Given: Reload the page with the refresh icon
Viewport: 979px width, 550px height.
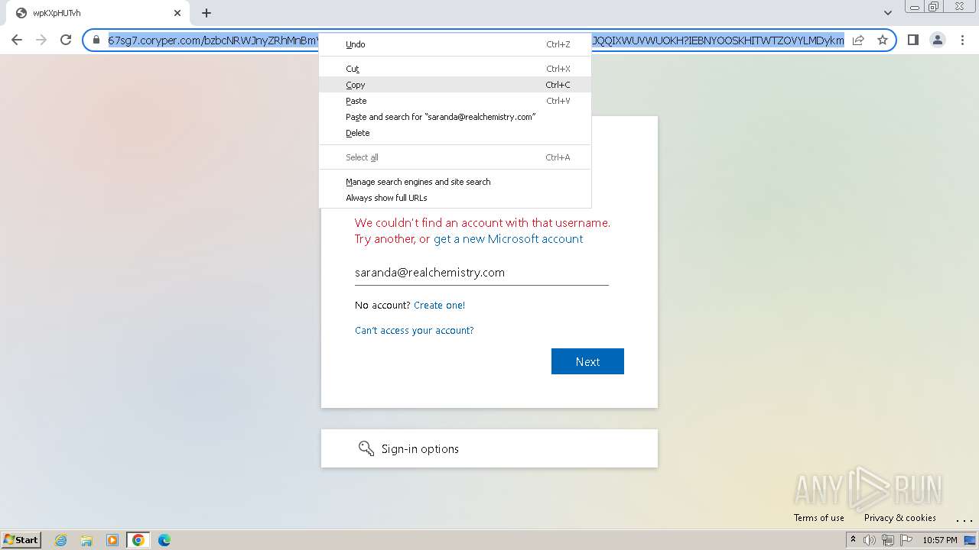Looking at the screenshot, I should tap(66, 40).
